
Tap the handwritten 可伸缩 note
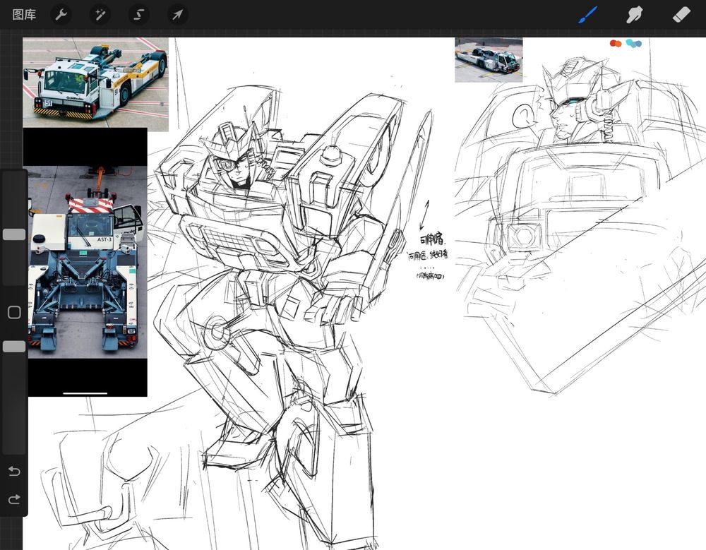coord(431,239)
